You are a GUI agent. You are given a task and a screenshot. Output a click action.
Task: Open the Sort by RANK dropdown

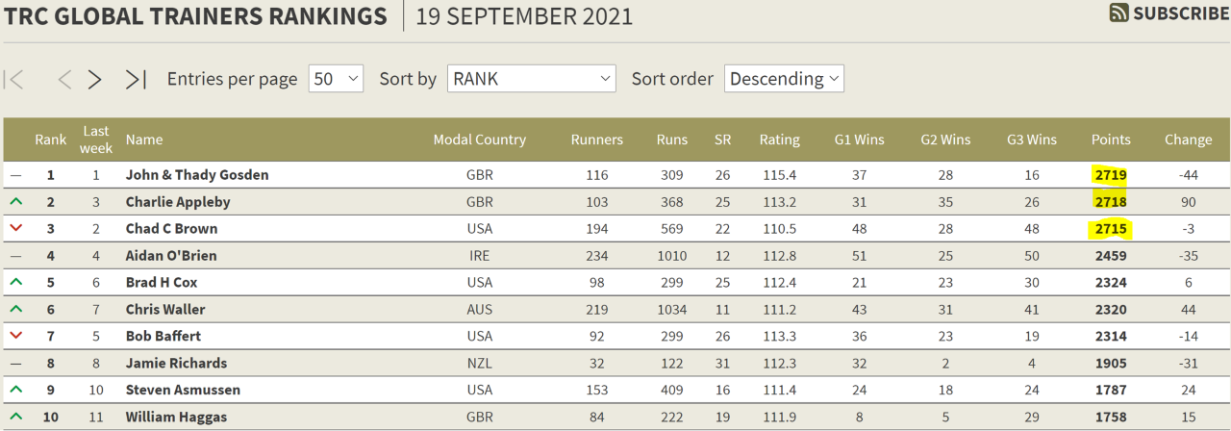tap(532, 79)
